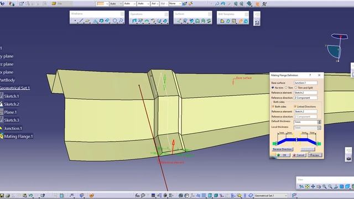
Task: Close the Wireframe floating toolbar
Action: (122, 14)
